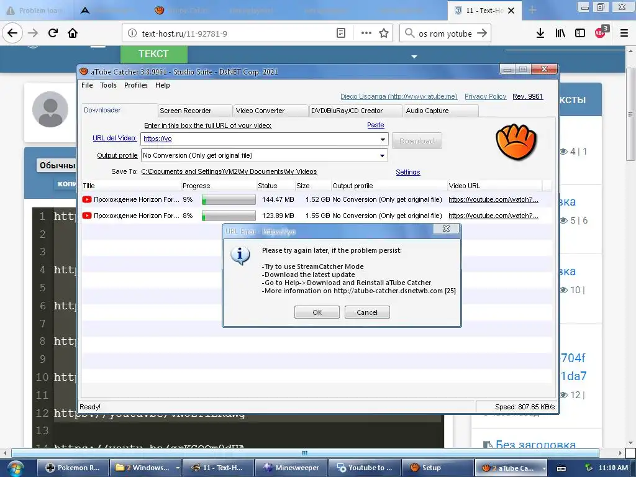Open Youtube to ... taskbar item
The image size is (636, 477).
(x=364, y=468)
